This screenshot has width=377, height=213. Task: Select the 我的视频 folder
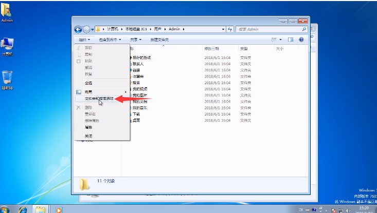point(140,89)
